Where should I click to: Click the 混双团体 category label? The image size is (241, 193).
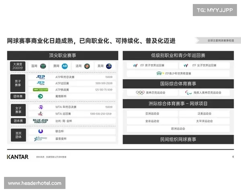18,135
